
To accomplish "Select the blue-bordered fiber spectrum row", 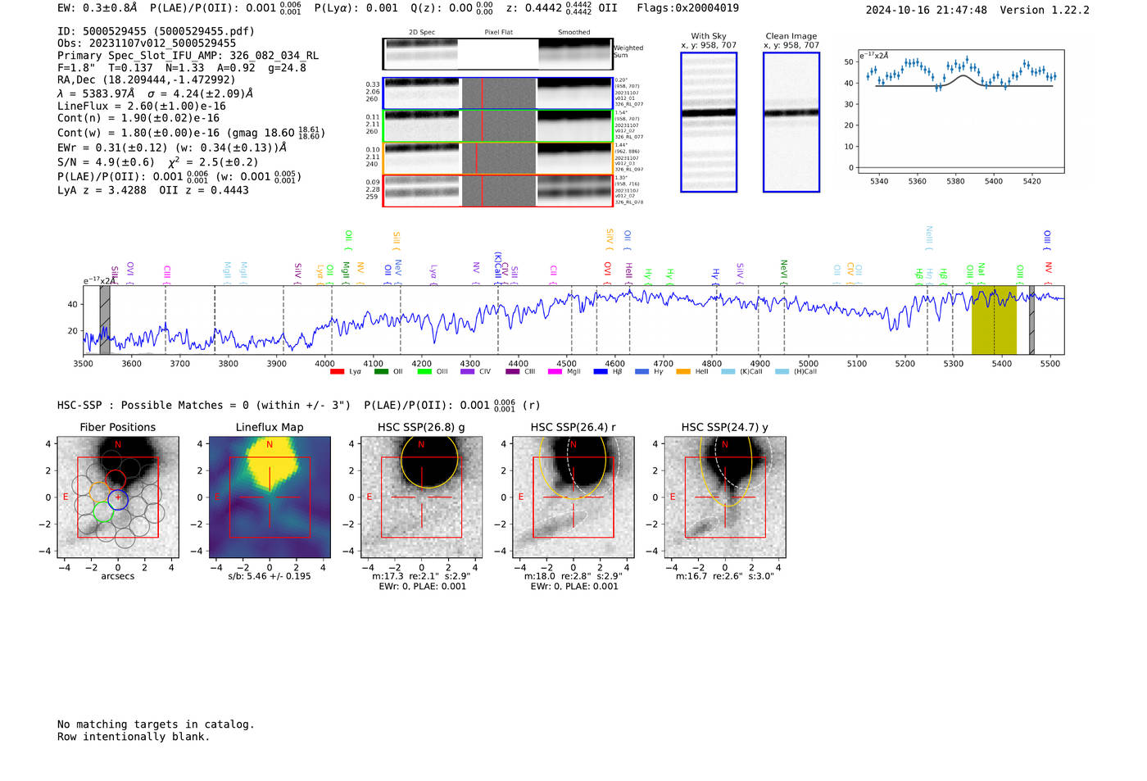I will [x=497, y=93].
